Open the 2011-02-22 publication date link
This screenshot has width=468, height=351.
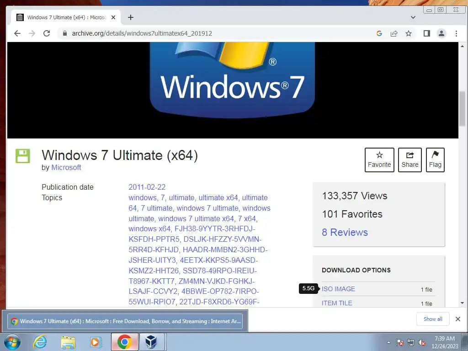(x=147, y=187)
